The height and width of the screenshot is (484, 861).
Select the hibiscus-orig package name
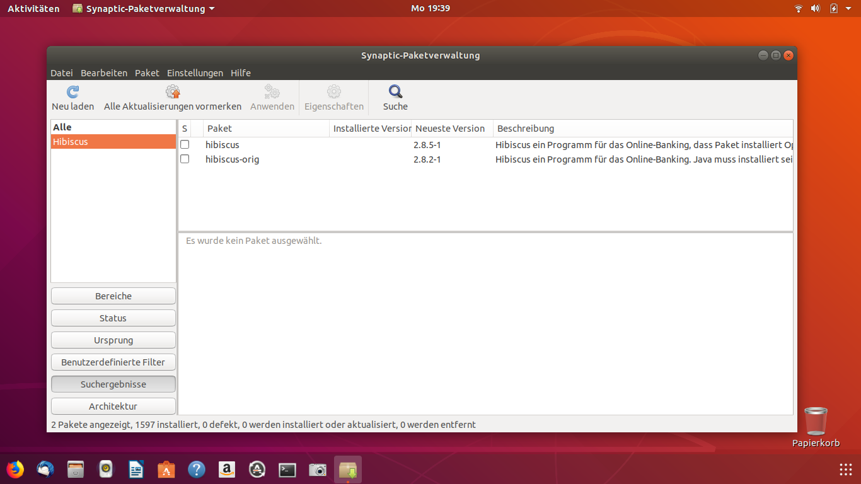click(233, 159)
